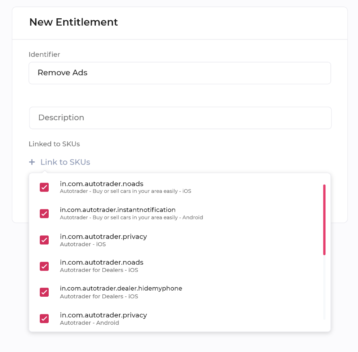Click privacy SKU name above Autotrader - Android

[104, 315]
